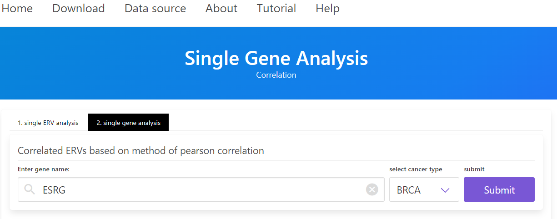Click the Single Gene Analysis heading
Screen dimensions: 557x219
(x=276, y=58)
